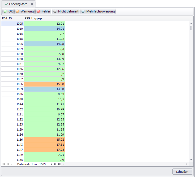Click the horizontal scrollbar left arrow
Image resolution: width=195 pixels, height=177 pixels.
click(x=63, y=164)
